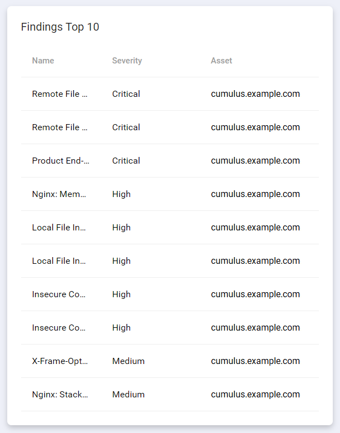Sort findings by the Severity column header
The image size is (340, 433).
[x=127, y=61]
